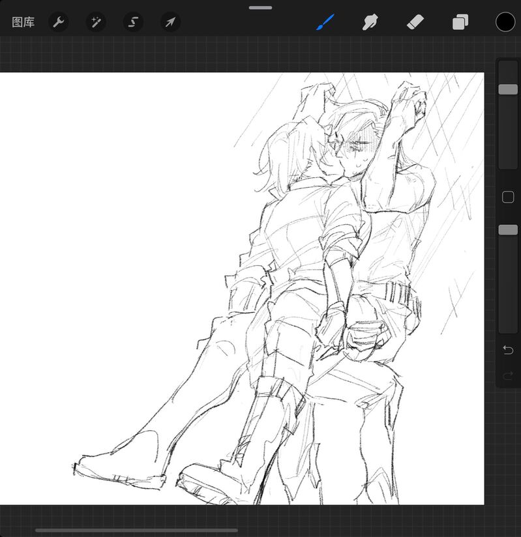This screenshot has height=537, width=521.
Task: Select the Eraser tool
Action: (x=415, y=22)
